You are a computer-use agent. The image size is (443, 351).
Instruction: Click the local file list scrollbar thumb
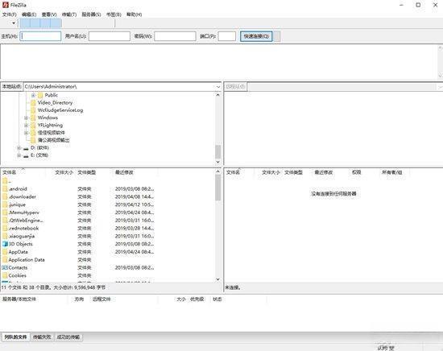coord(217,188)
